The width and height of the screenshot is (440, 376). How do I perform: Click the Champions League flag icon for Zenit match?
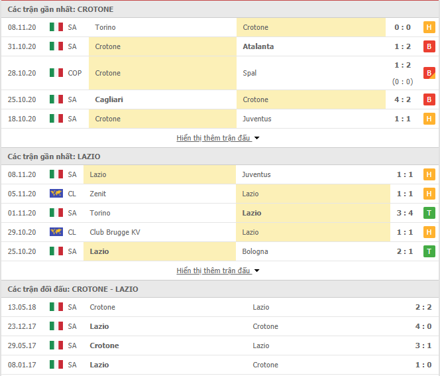point(56,194)
